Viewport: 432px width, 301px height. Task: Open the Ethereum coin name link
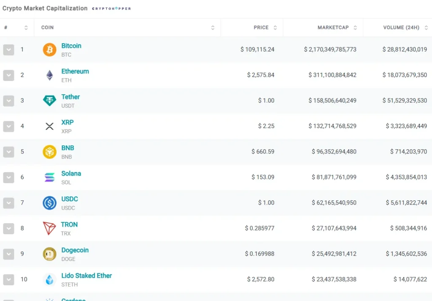(75, 71)
